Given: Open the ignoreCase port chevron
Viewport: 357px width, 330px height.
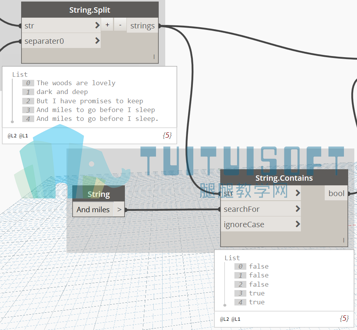Looking at the screenshot, I should (x=297, y=224).
